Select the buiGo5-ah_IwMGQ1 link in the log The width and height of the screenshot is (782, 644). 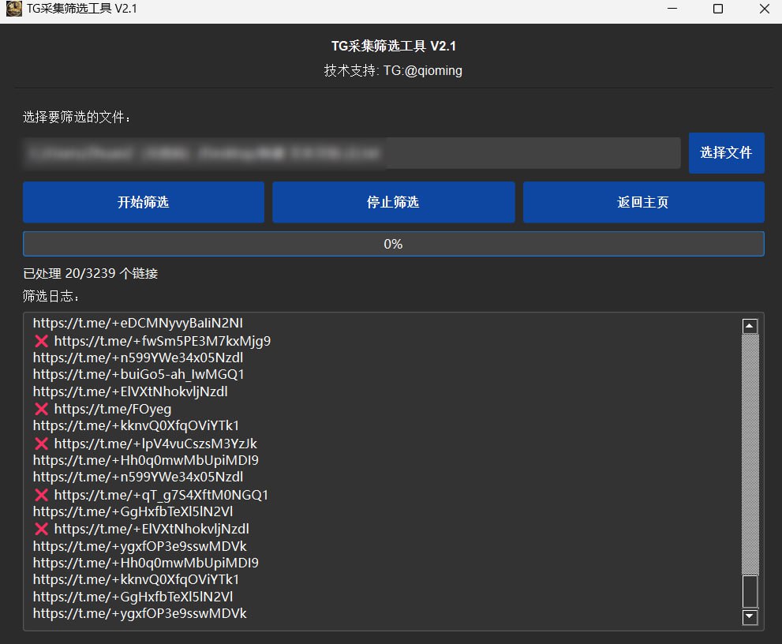[138, 374]
